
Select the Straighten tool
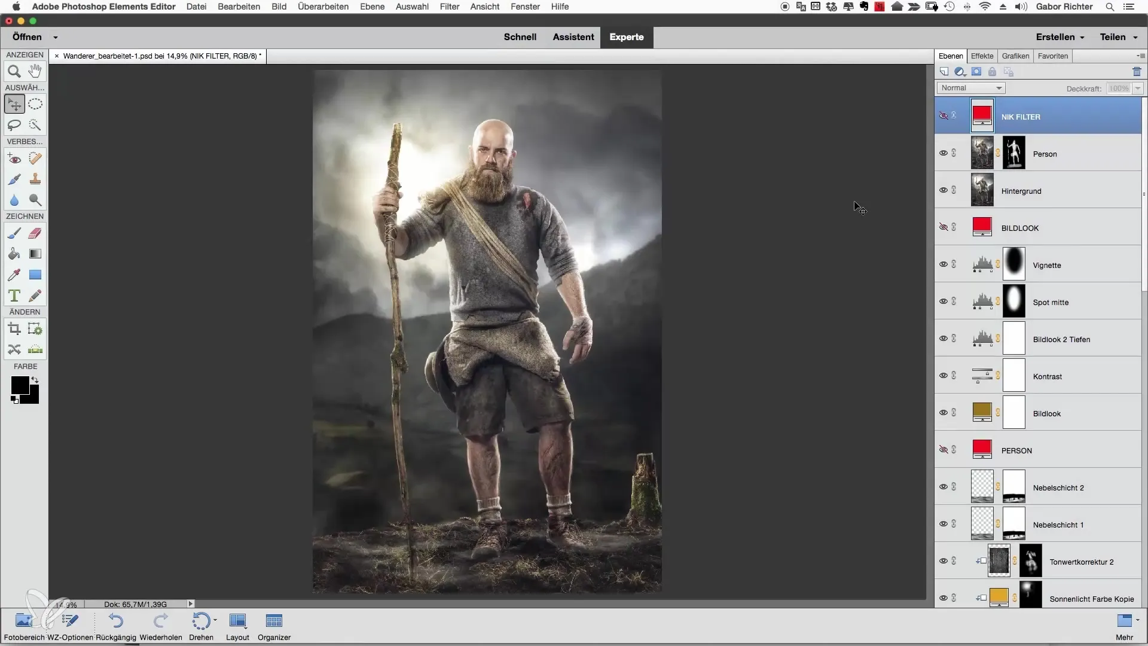(x=35, y=350)
